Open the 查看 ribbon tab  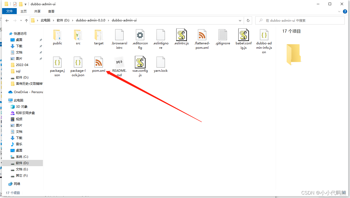coord(51,11)
